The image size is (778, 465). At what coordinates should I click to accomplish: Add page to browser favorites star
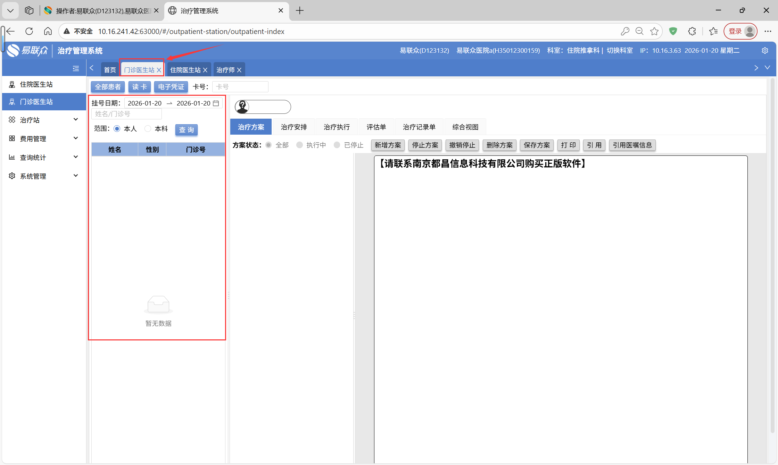654,31
